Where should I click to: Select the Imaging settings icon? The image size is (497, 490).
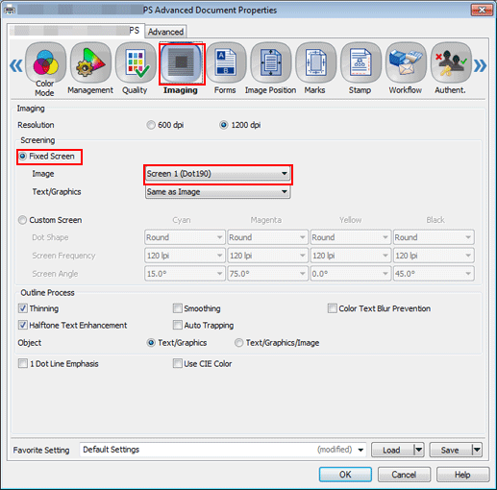click(182, 64)
